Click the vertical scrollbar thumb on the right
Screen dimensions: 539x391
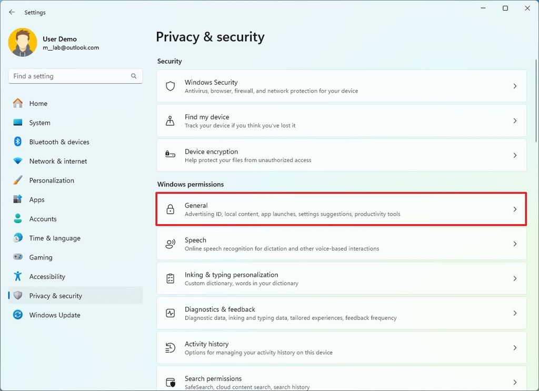point(535,101)
